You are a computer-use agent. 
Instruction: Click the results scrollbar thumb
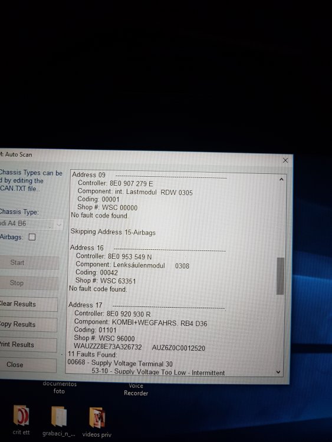click(280, 276)
